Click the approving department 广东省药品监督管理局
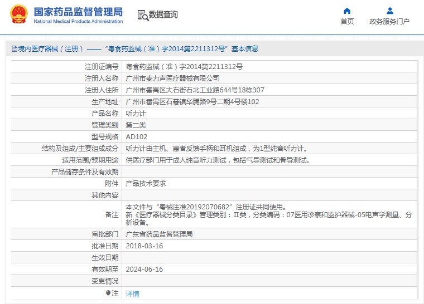This screenshot has width=424, height=304. (x=159, y=234)
